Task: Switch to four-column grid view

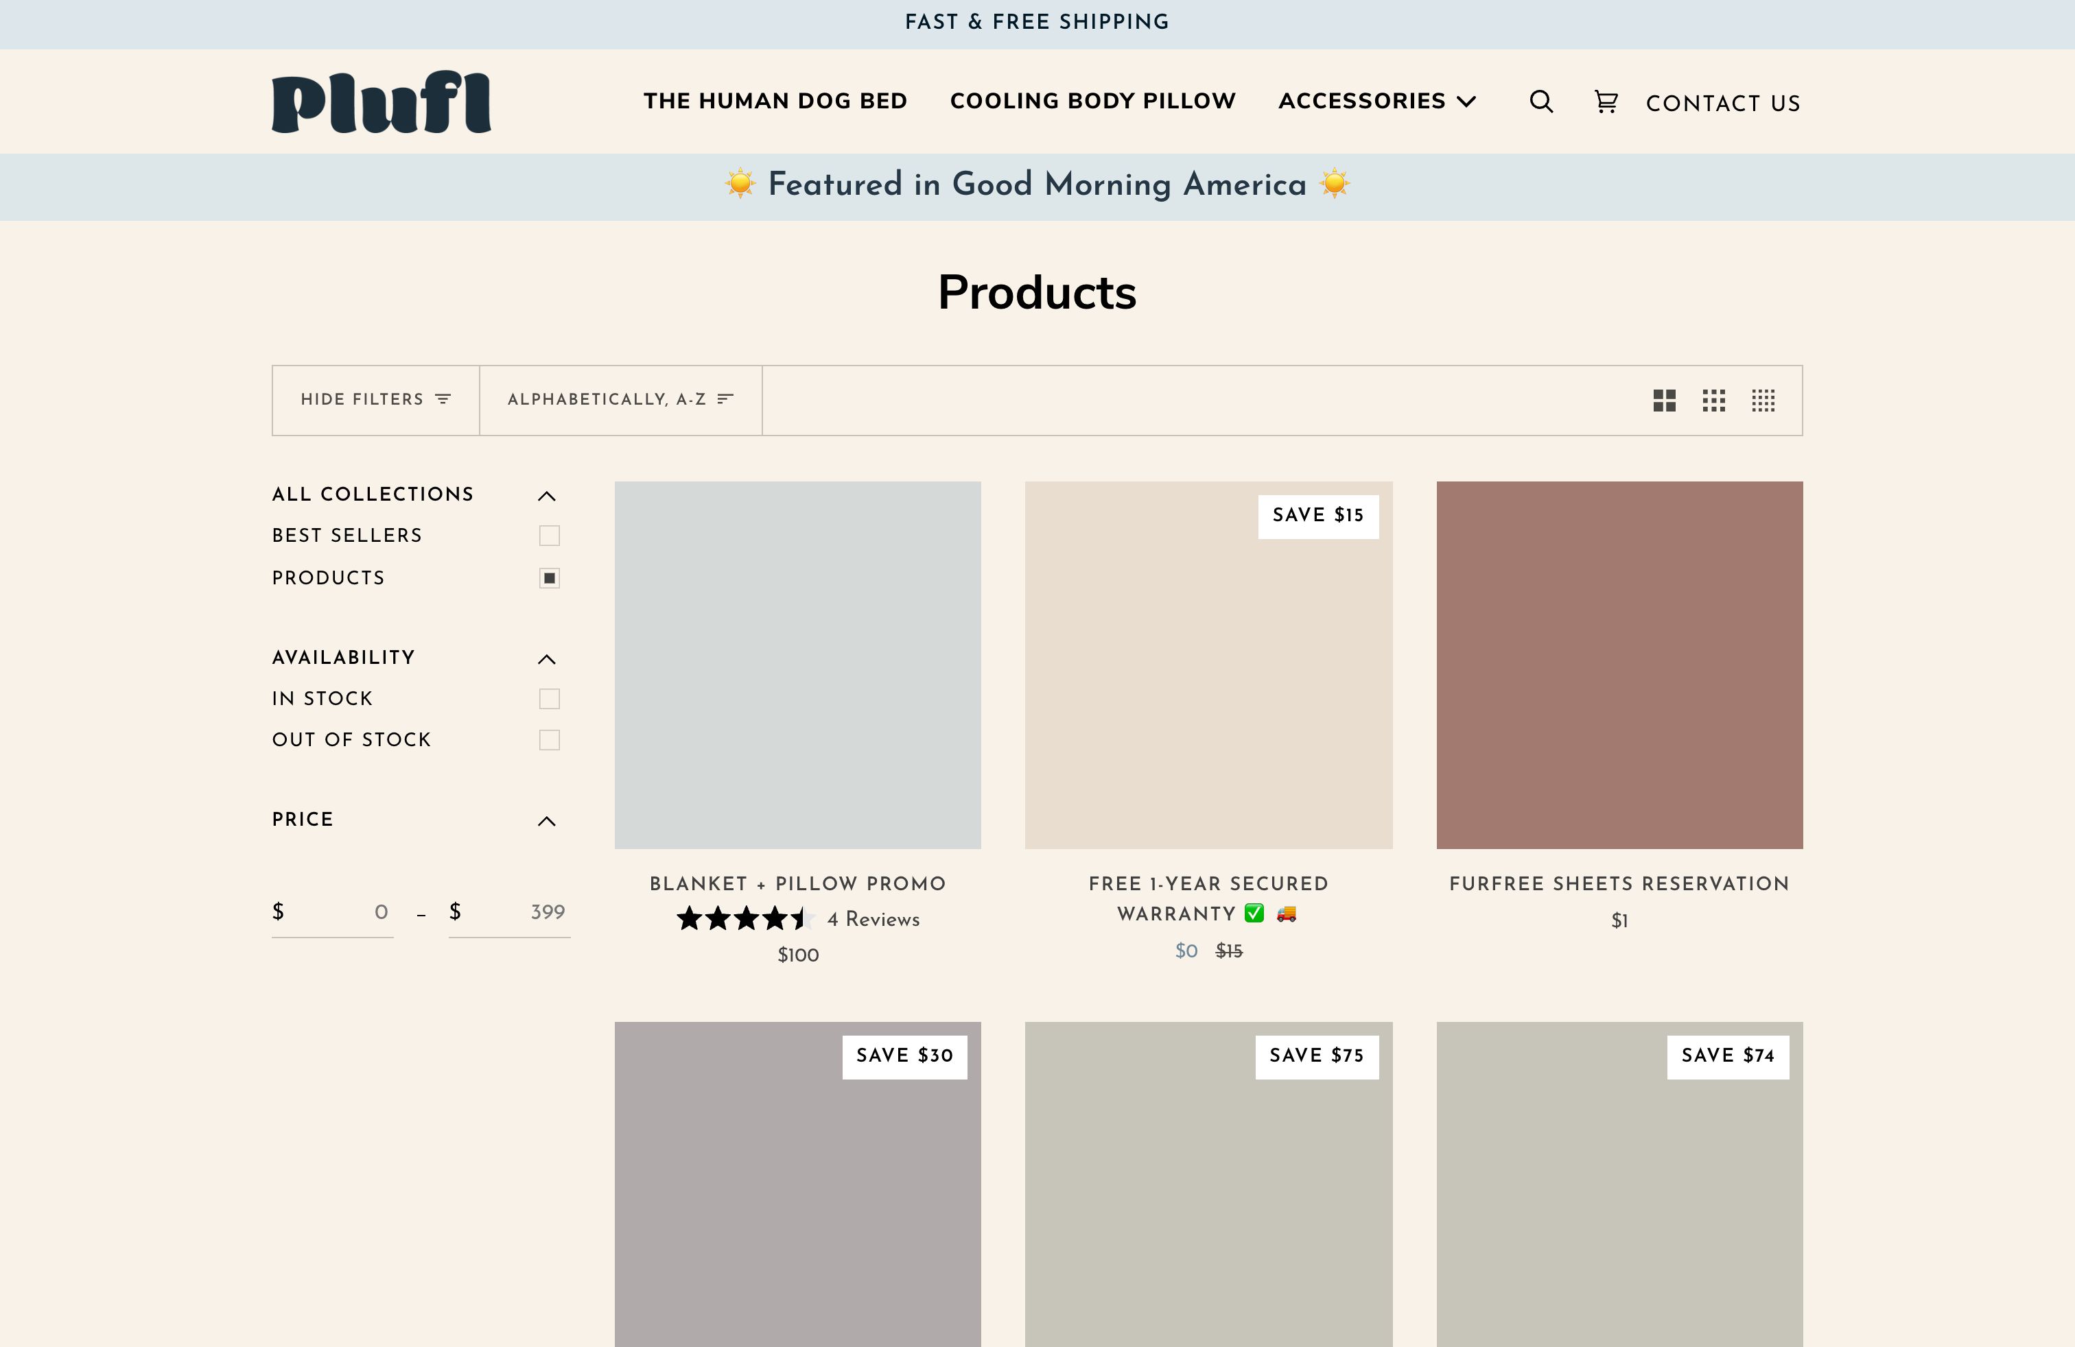Action: pos(1763,401)
